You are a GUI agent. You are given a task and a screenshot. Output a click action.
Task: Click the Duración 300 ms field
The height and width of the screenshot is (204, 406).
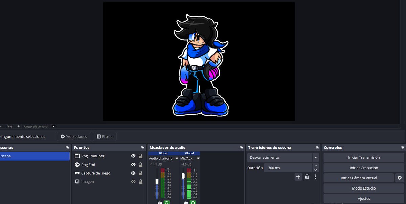(x=288, y=168)
